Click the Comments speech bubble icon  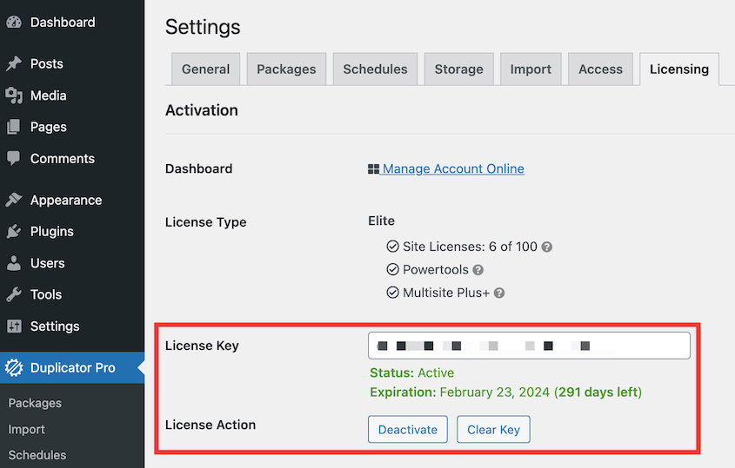point(14,159)
